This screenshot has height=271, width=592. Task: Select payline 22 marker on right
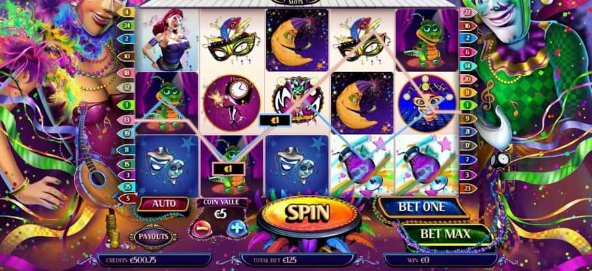coord(468,12)
